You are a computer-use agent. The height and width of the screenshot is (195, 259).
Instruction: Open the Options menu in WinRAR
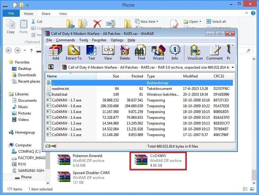(117, 40)
